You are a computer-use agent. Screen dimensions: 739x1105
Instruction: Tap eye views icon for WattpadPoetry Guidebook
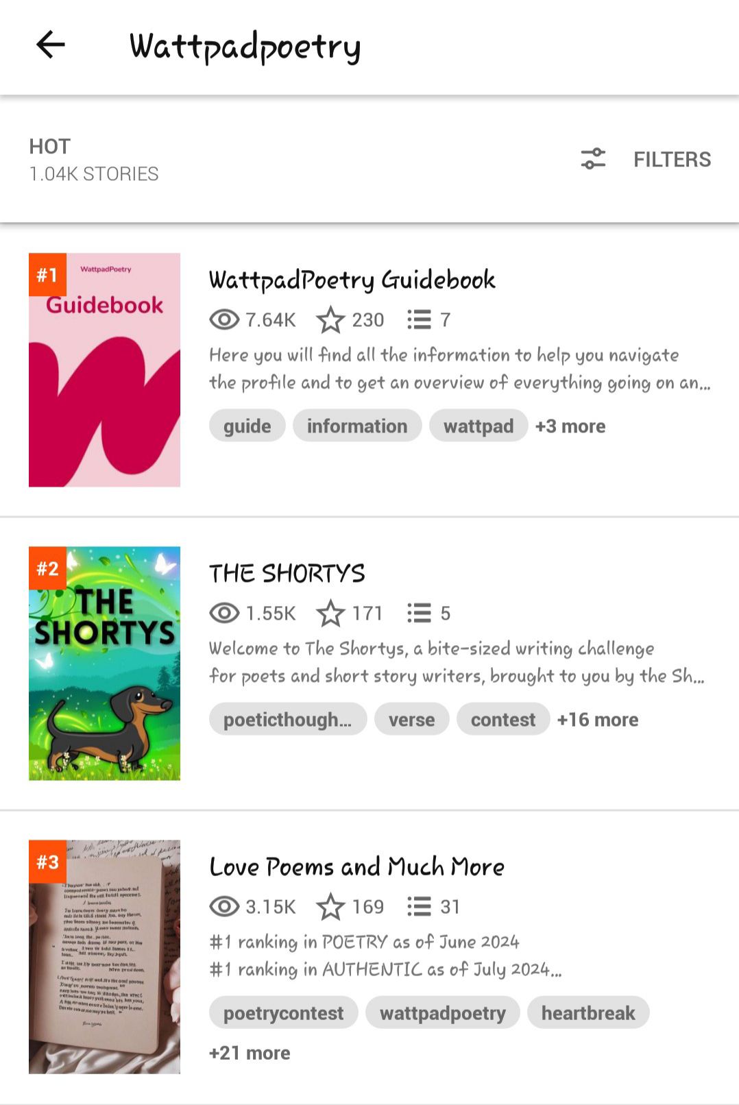click(224, 319)
